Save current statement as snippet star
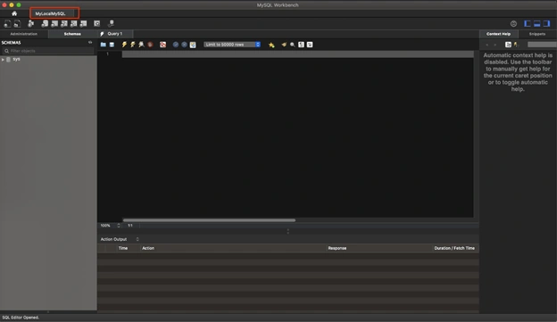Viewport: 557px width, 322px height. (x=271, y=45)
